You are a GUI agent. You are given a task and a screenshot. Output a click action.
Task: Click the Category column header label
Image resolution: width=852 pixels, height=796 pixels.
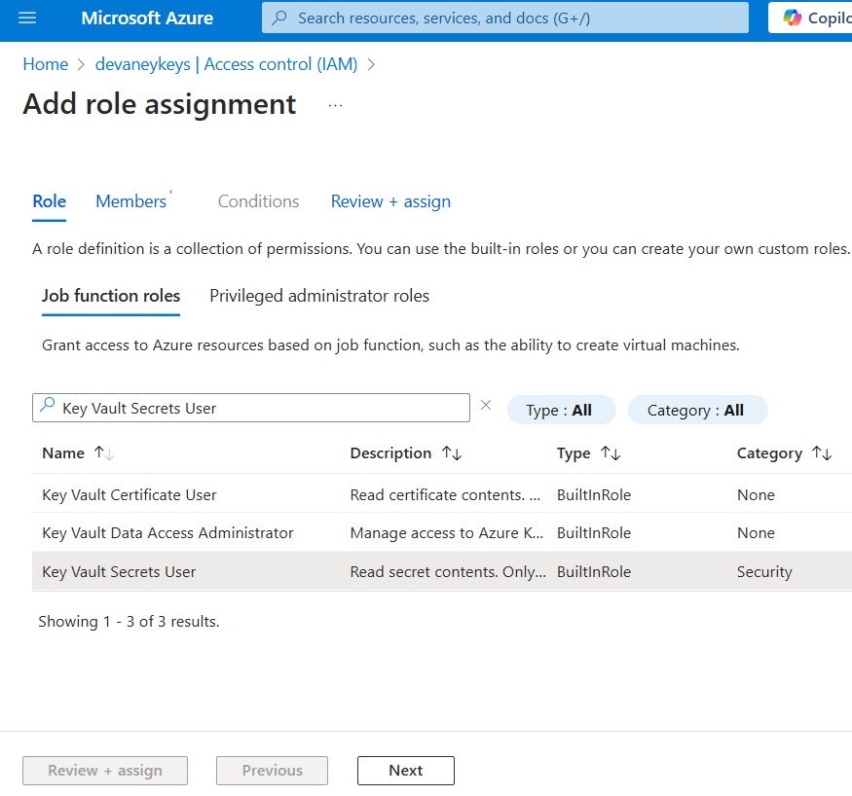pyautogui.click(x=769, y=452)
